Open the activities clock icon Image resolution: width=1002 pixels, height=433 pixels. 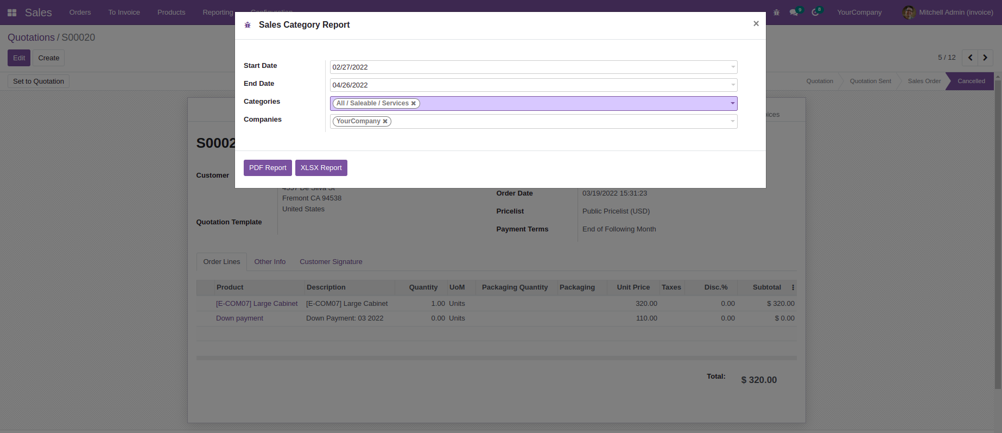point(815,12)
